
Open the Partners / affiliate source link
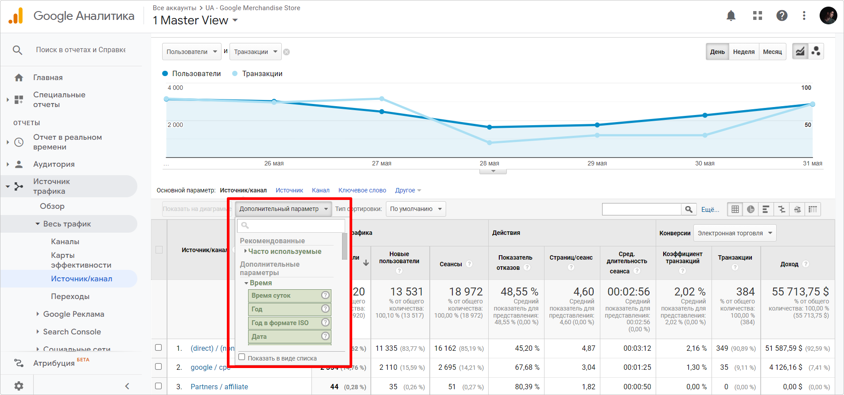click(219, 387)
